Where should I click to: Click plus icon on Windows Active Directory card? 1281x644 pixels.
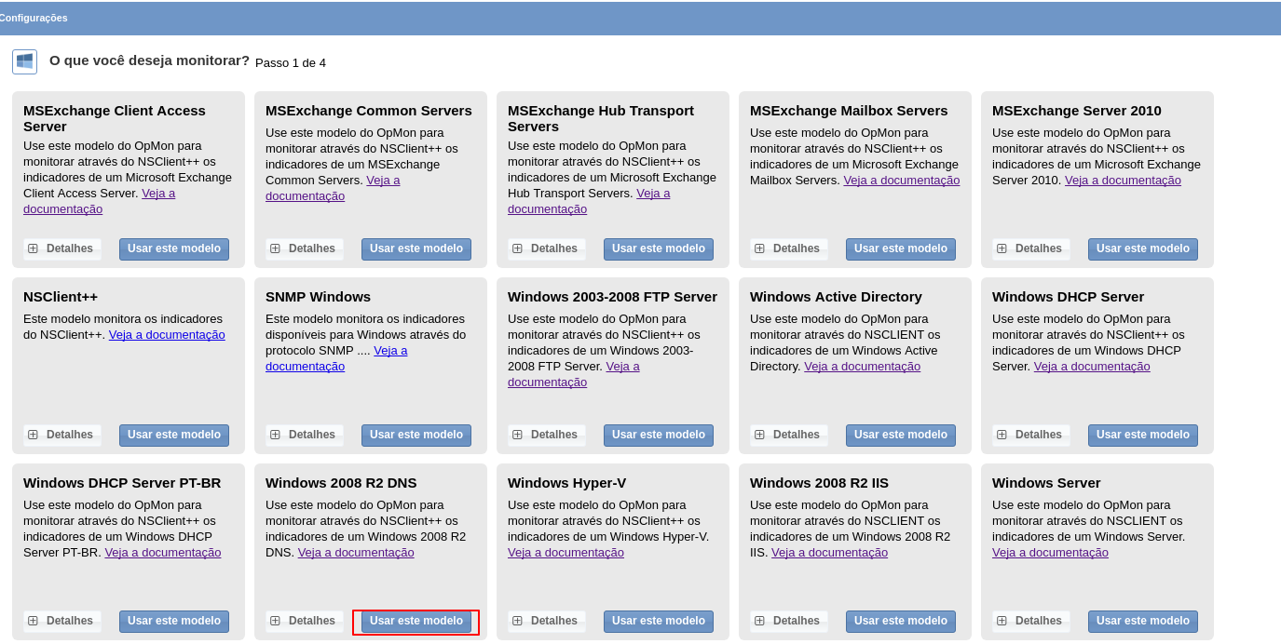pyautogui.click(x=759, y=435)
